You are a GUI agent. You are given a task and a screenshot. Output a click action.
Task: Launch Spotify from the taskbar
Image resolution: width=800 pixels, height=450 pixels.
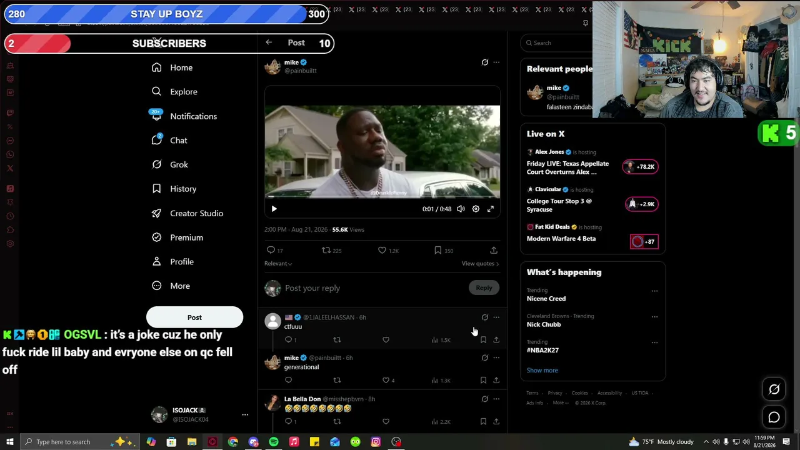pos(274,442)
